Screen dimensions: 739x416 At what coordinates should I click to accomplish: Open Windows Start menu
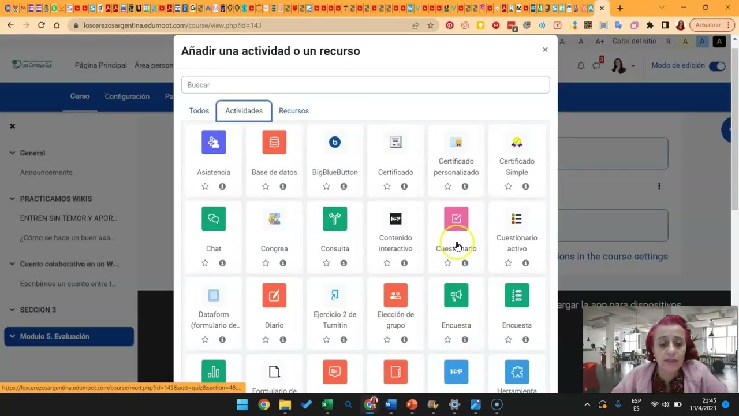(x=242, y=404)
